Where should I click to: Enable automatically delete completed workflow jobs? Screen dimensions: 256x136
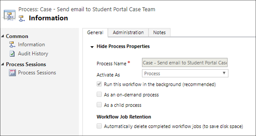coord(99,126)
